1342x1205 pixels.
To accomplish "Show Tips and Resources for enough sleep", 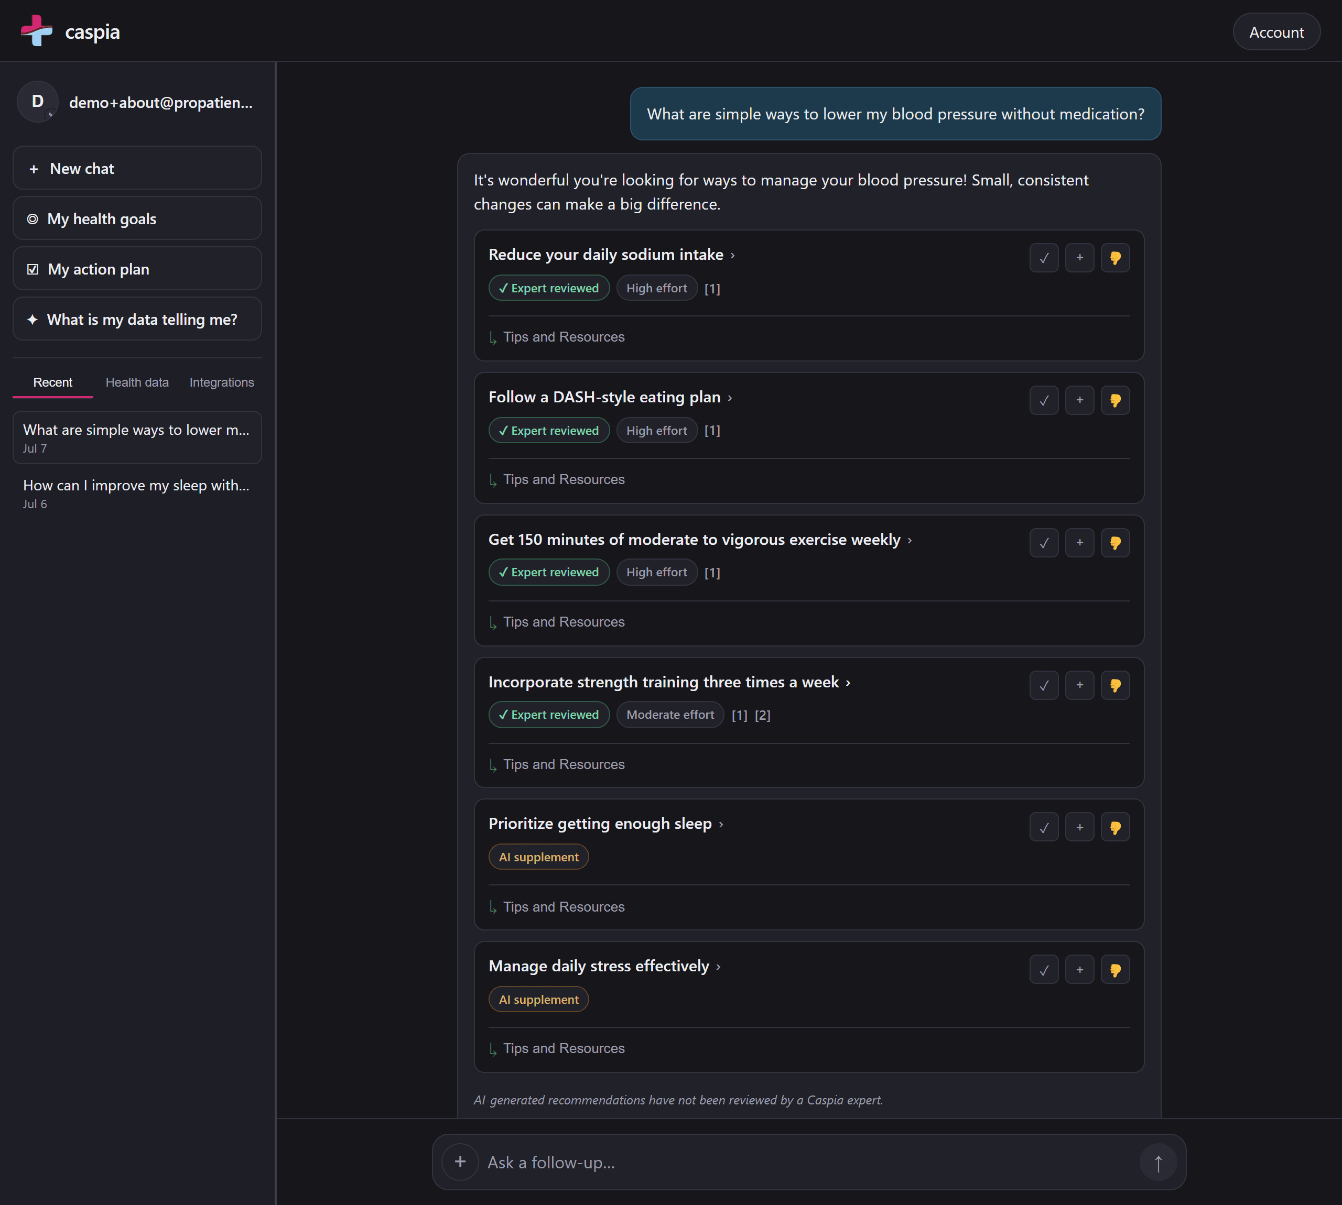I will click(x=557, y=906).
